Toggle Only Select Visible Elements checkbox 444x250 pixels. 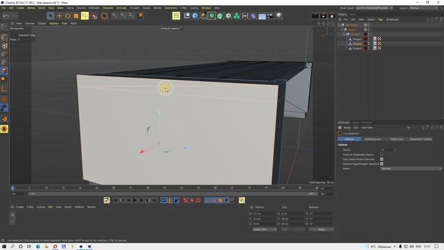click(x=382, y=159)
